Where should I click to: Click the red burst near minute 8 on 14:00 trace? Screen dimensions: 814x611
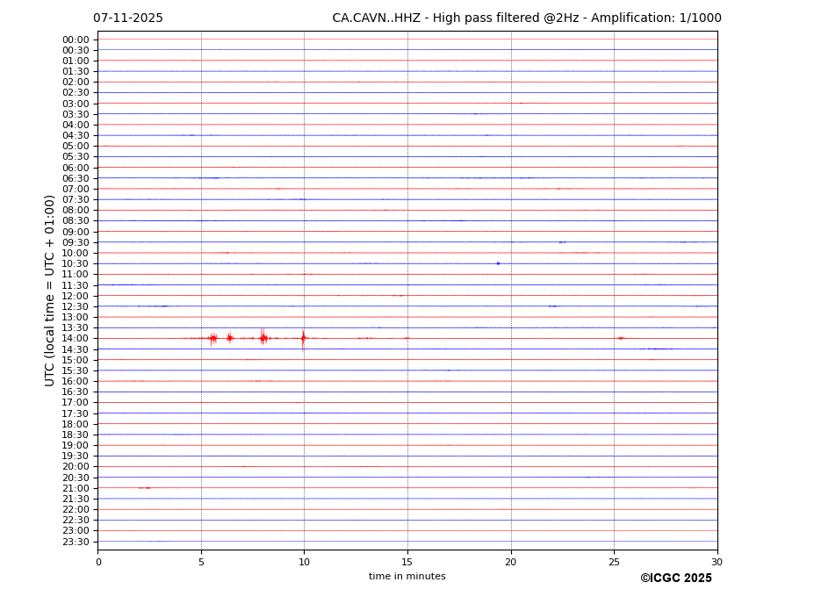tap(263, 338)
